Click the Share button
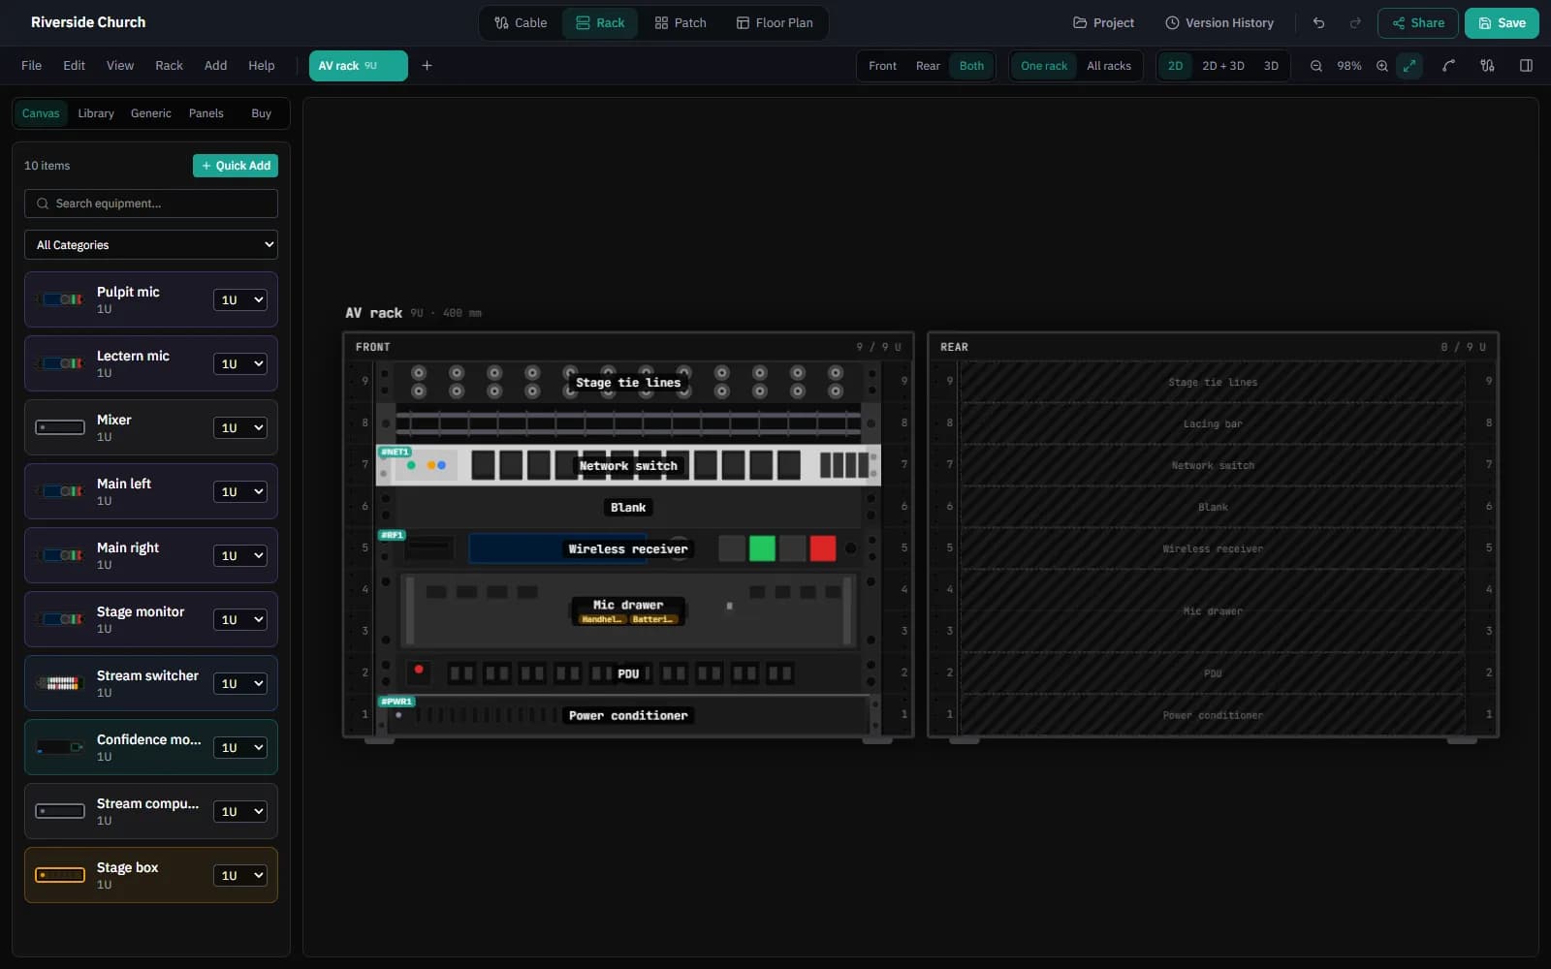Viewport: 1551px width, 969px height. coord(1418,23)
